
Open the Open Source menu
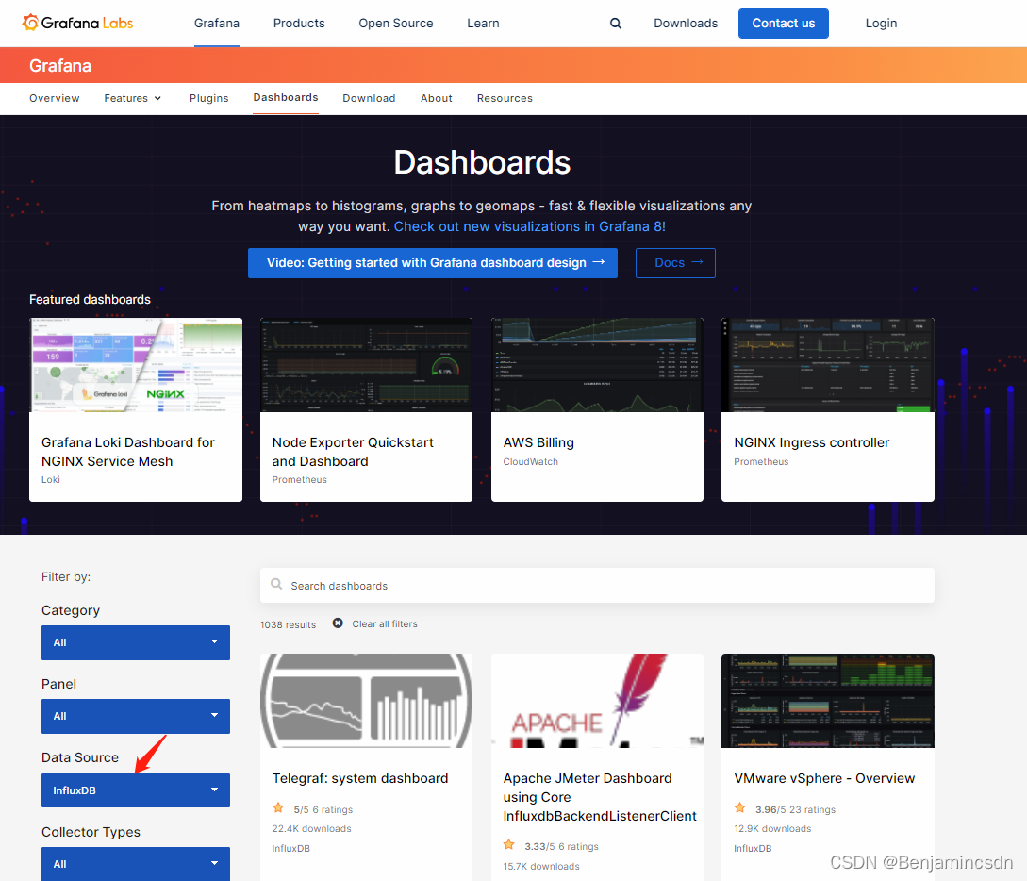pos(395,24)
